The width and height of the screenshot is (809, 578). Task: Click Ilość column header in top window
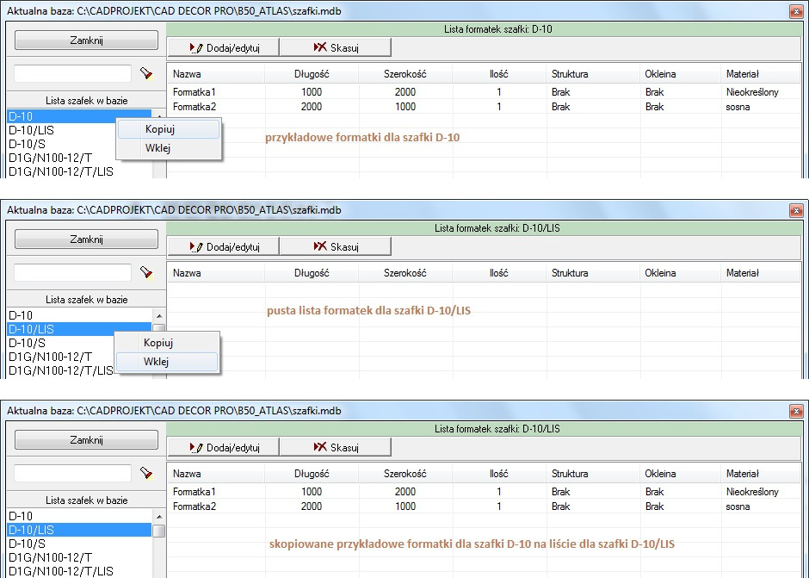click(x=499, y=74)
